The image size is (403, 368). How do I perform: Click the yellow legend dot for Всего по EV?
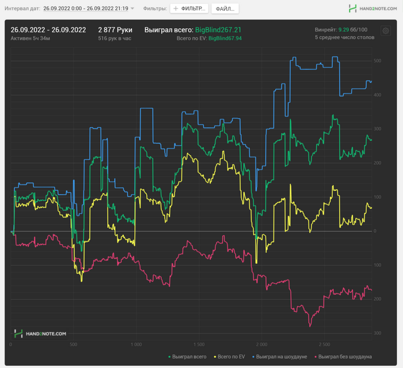[x=215, y=357]
